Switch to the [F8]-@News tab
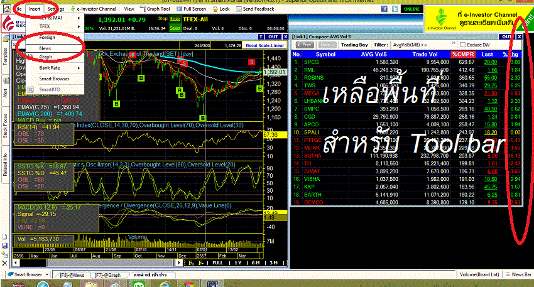The width and height of the screenshot is (534, 287). click(x=72, y=275)
